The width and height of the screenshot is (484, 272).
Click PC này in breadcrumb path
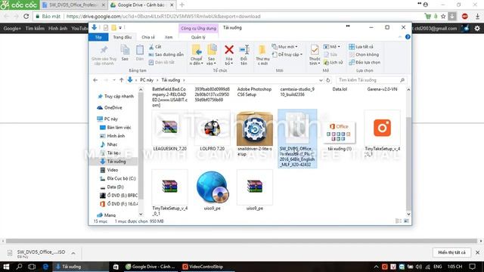147,80
